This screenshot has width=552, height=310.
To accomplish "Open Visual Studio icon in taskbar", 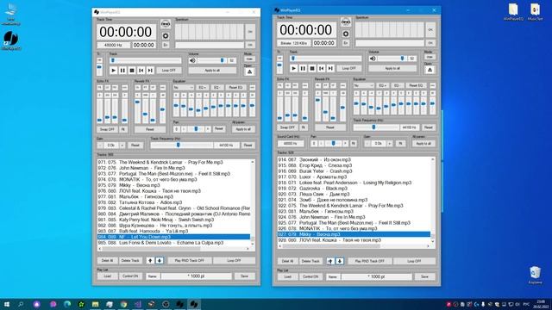I will pos(138,304).
